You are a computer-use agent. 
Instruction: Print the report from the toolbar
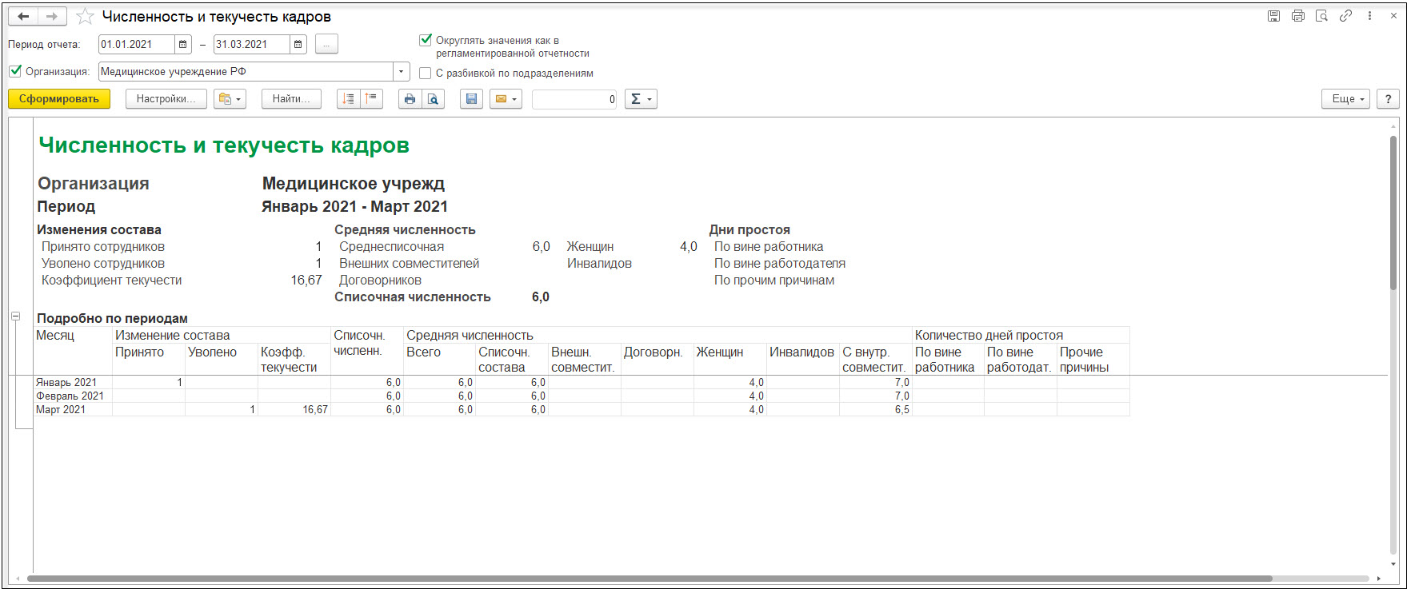tap(410, 99)
